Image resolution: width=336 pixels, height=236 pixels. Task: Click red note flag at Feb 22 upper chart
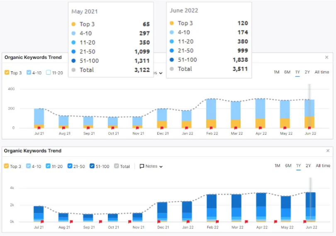(211, 128)
